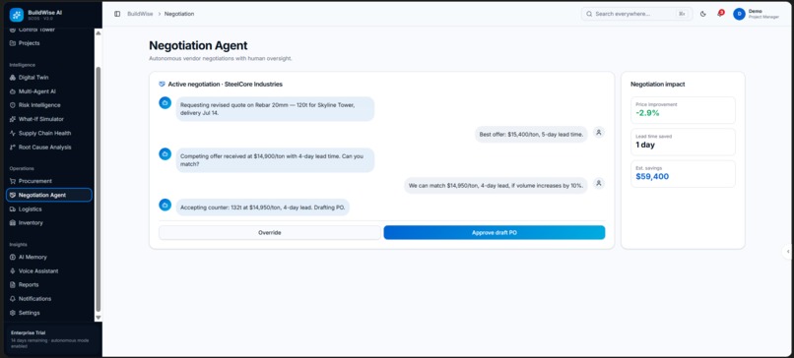
Task: Approve the draft PO
Action: point(495,232)
